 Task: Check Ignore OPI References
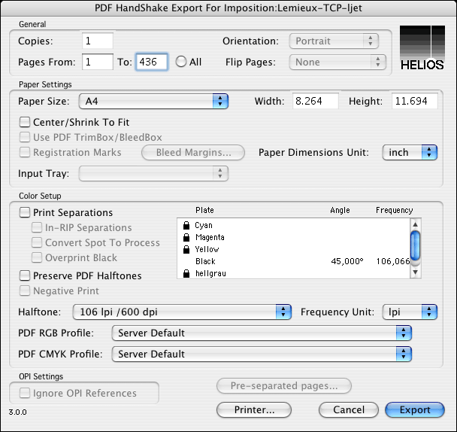(x=25, y=393)
